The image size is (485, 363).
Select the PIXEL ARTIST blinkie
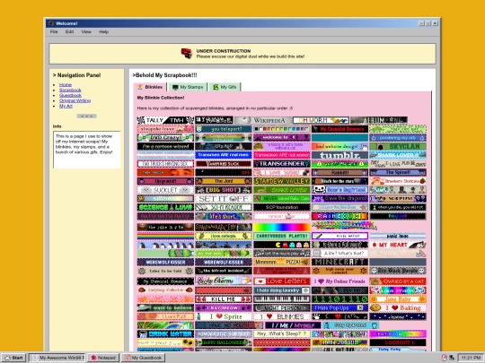(339, 236)
